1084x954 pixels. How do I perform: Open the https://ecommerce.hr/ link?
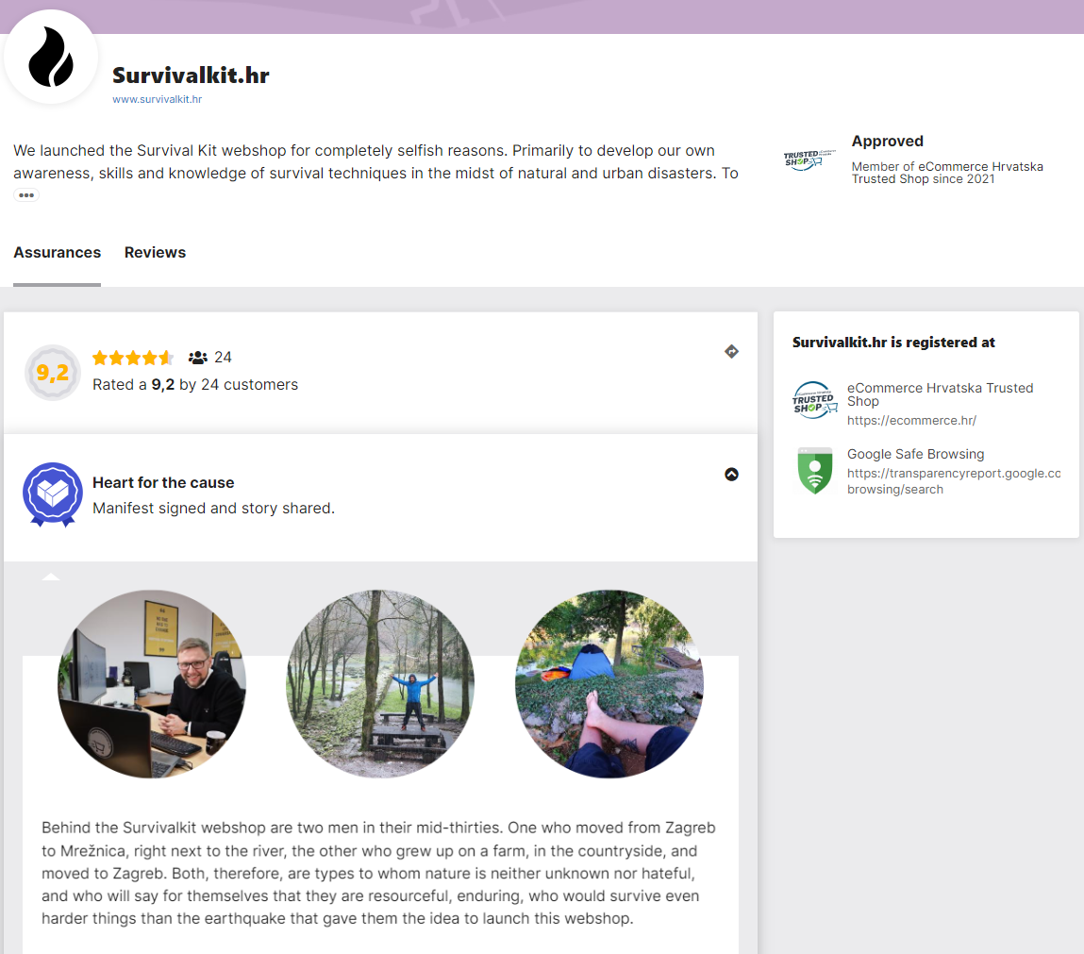(912, 420)
